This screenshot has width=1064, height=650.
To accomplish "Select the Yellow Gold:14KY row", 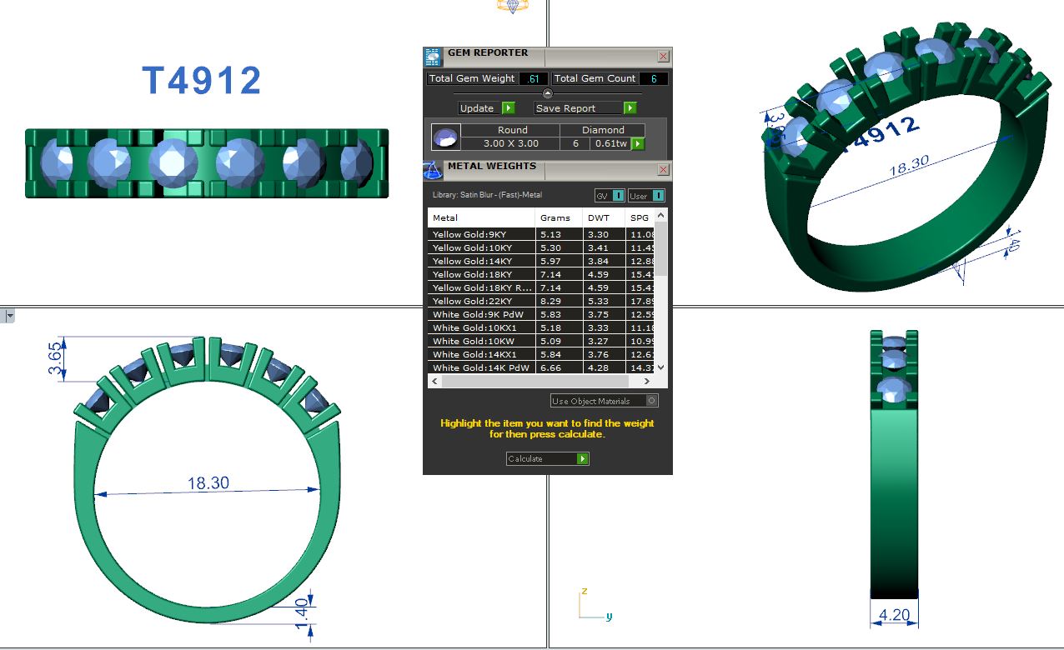I will pos(481,261).
